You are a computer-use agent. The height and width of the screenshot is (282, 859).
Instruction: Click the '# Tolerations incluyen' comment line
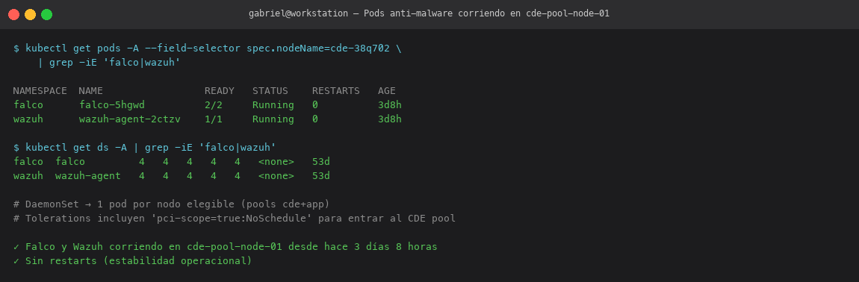point(235,219)
